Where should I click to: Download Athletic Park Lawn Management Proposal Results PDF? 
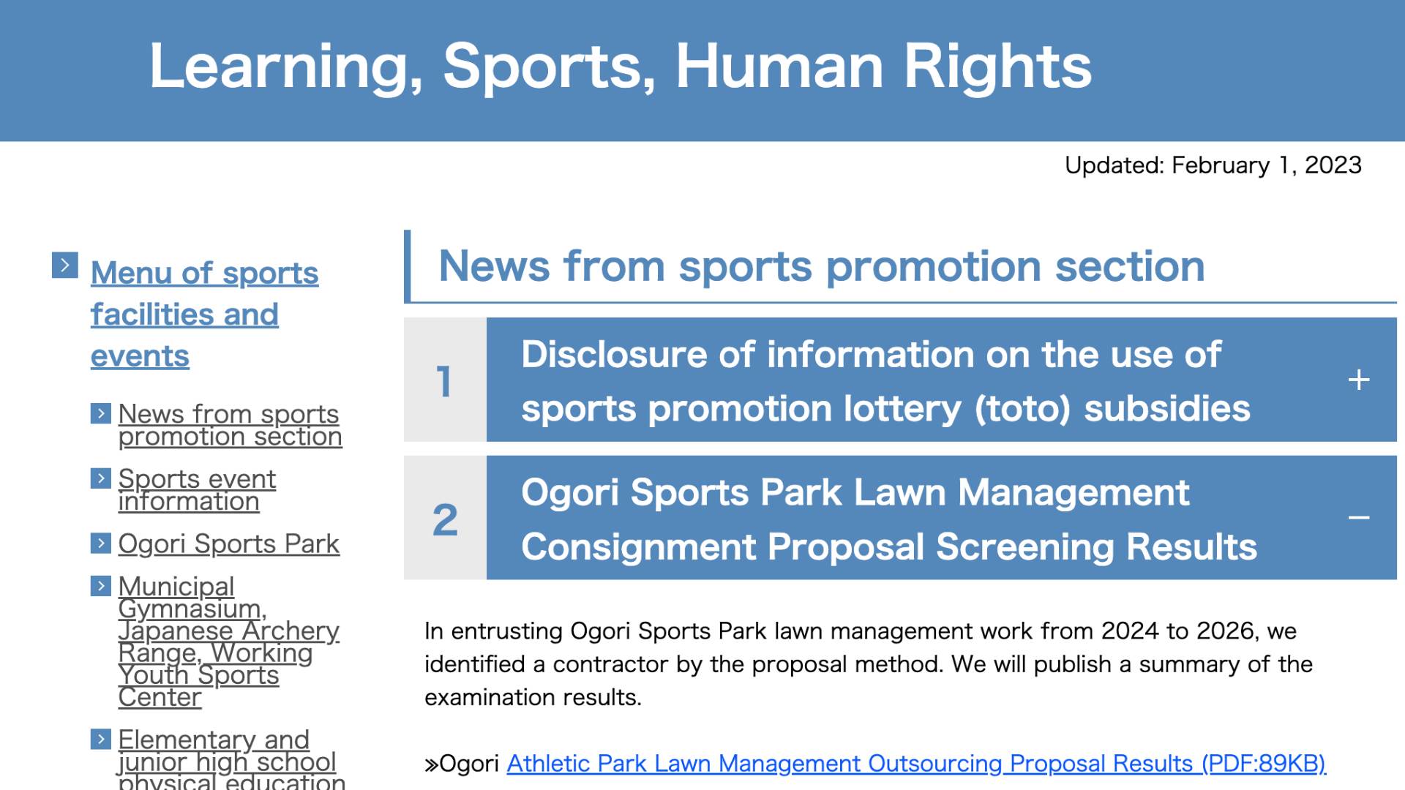point(915,764)
